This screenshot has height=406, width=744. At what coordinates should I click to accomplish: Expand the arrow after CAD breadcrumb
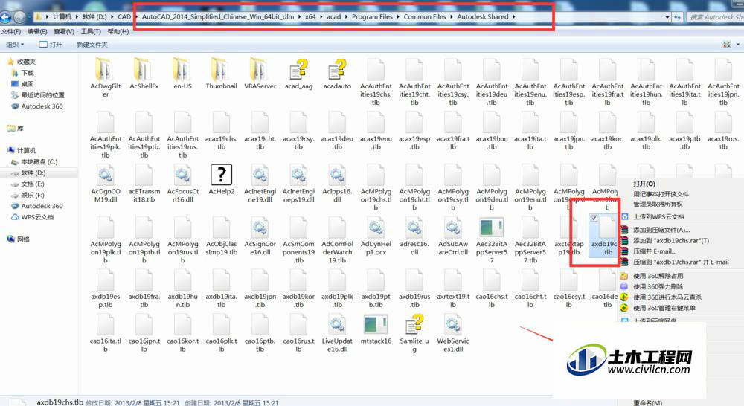[136, 16]
